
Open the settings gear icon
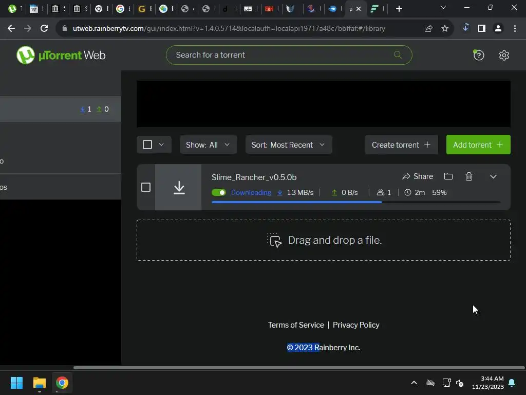(504, 55)
